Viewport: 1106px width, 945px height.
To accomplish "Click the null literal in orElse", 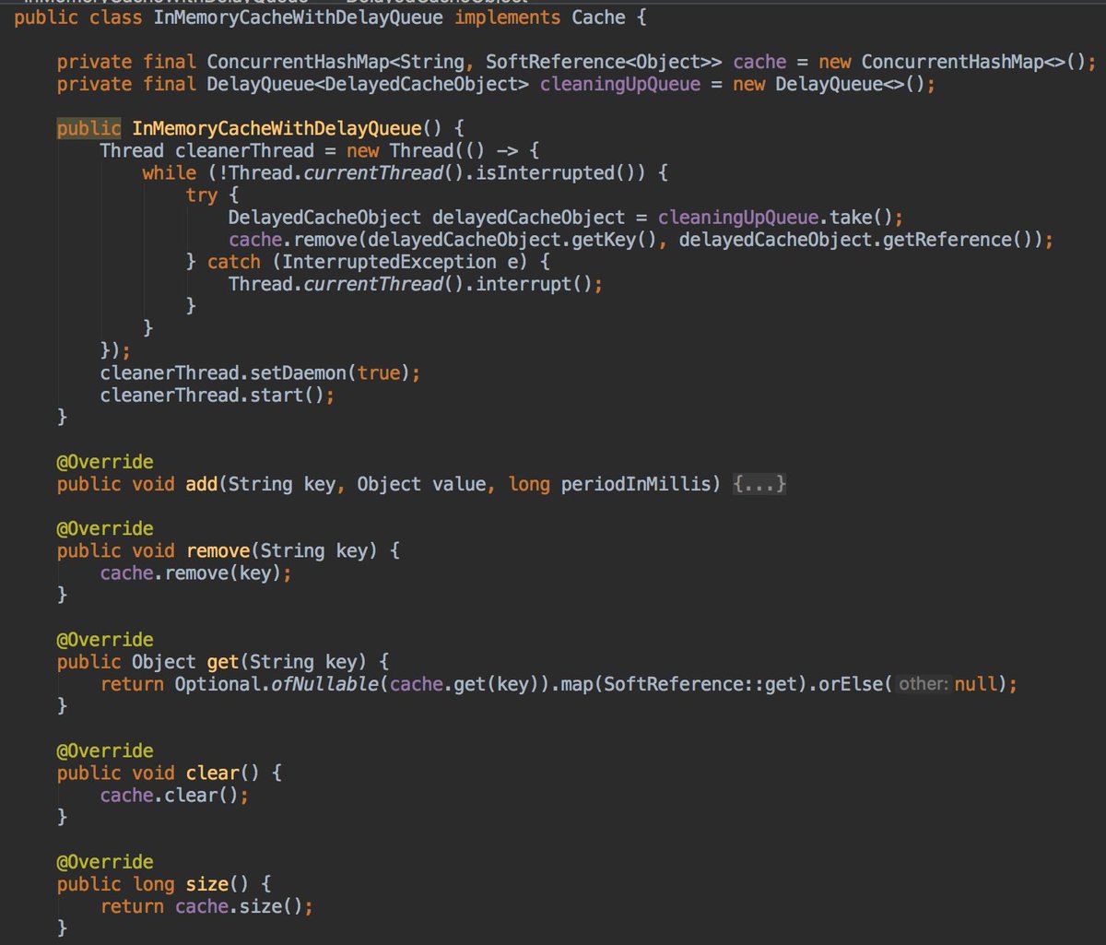I will pyautogui.click(x=976, y=684).
